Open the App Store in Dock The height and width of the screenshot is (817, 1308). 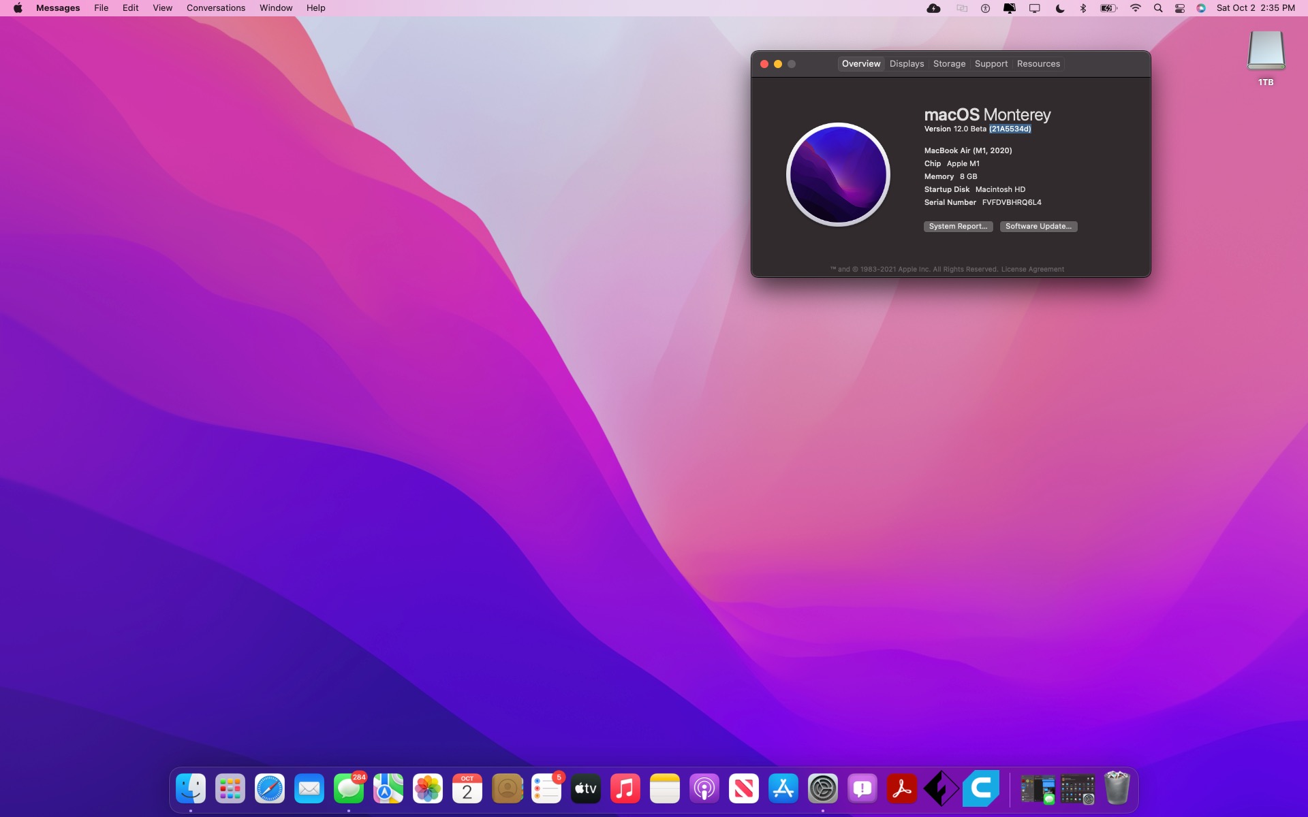[783, 789]
